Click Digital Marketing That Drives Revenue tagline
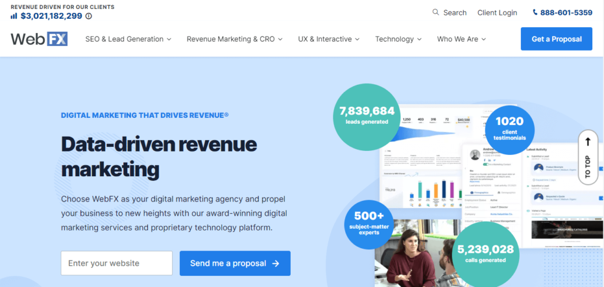The height and width of the screenshot is (287, 604). [145, 115]
